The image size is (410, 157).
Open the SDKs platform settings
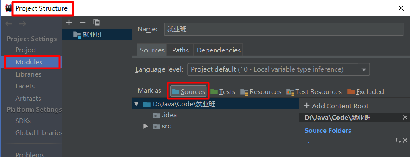[23, 121]
